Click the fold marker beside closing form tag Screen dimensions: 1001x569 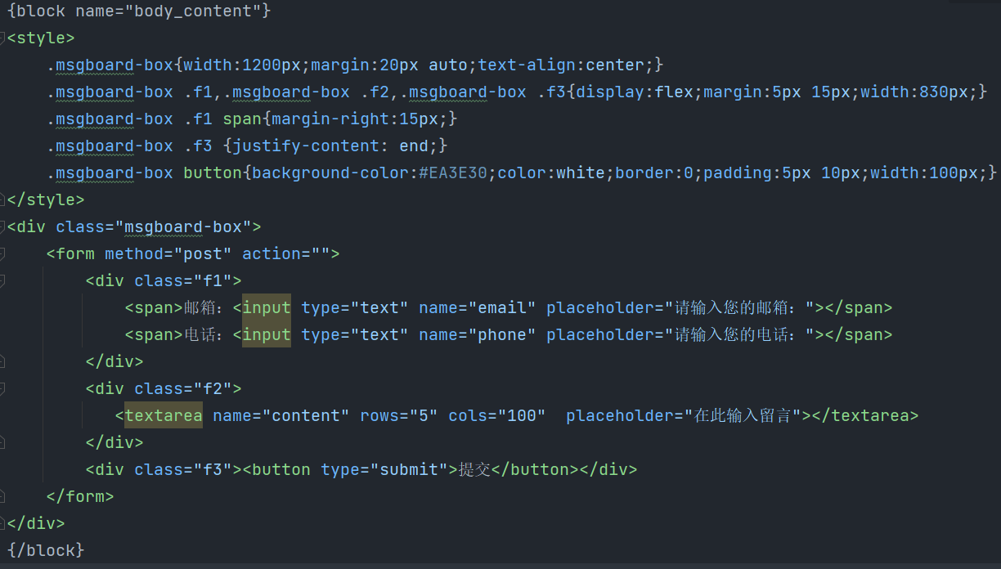pos(2,496)
